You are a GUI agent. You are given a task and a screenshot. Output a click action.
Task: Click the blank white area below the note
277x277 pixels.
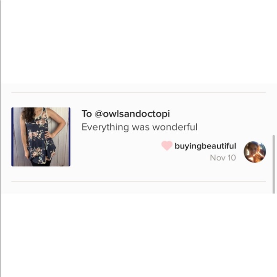138,235
